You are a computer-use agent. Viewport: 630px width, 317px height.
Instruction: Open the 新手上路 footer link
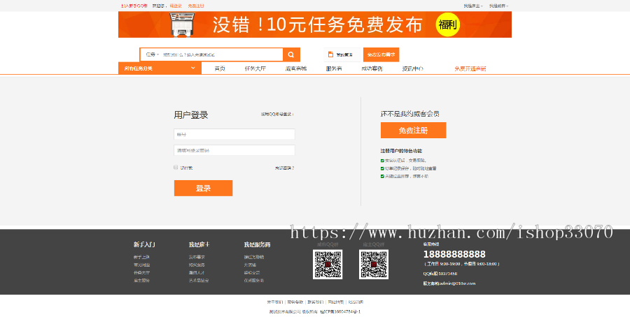click(x=141, y=257)
